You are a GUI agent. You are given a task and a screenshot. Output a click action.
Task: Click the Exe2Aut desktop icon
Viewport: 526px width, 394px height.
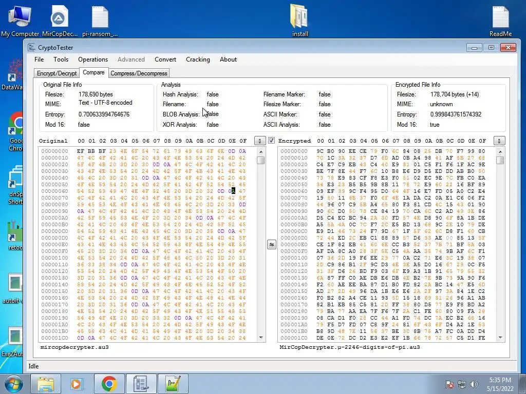(13, 342)
